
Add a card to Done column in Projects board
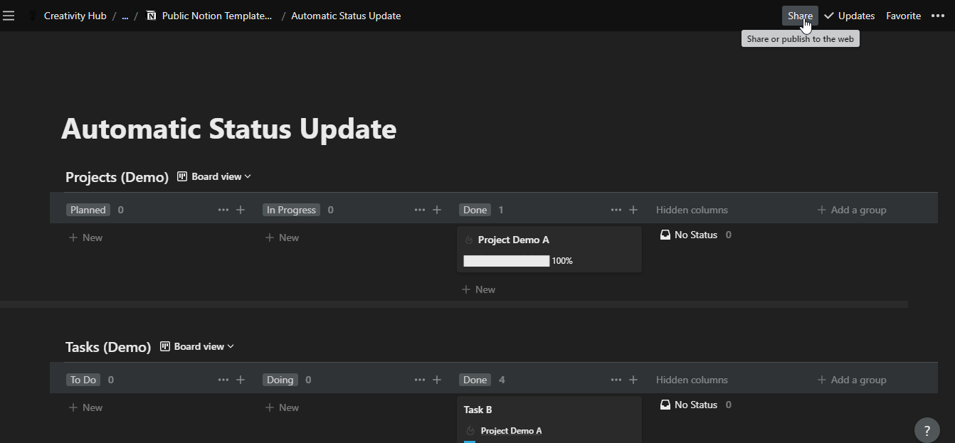pyautogui.click(x=633, y=210)
